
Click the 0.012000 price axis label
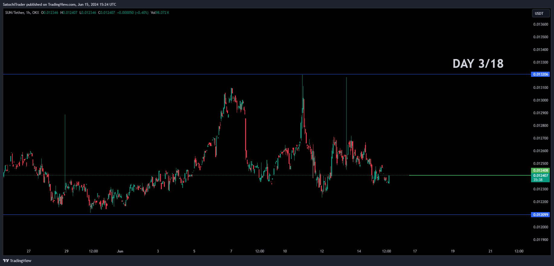tap(540, 227)
